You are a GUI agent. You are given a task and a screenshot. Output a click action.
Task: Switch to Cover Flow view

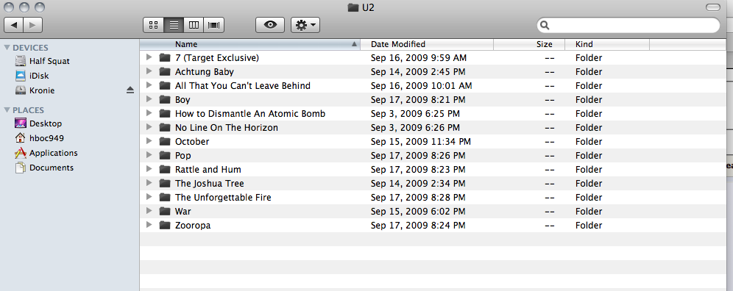[214, 25]
